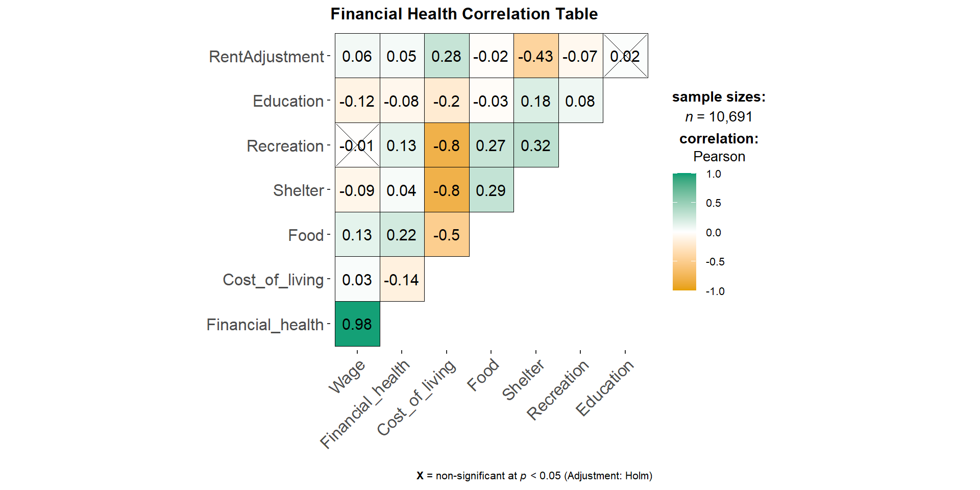Screen dimensions: 980x490
Task: Select the Recreation label on the horizontal axis
Action: [x=558, y=390]
